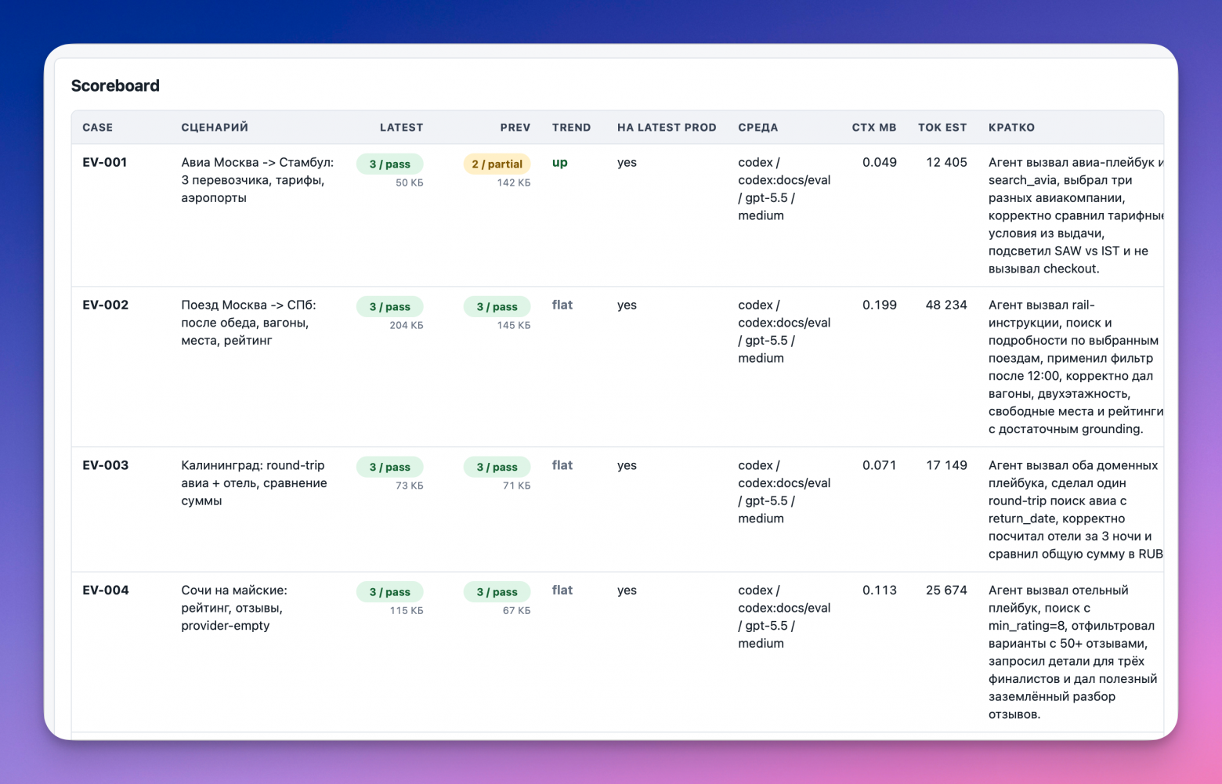
Task: Click the EV-004 prev '3 / pass' badge
Action: [x=497, y=592]
